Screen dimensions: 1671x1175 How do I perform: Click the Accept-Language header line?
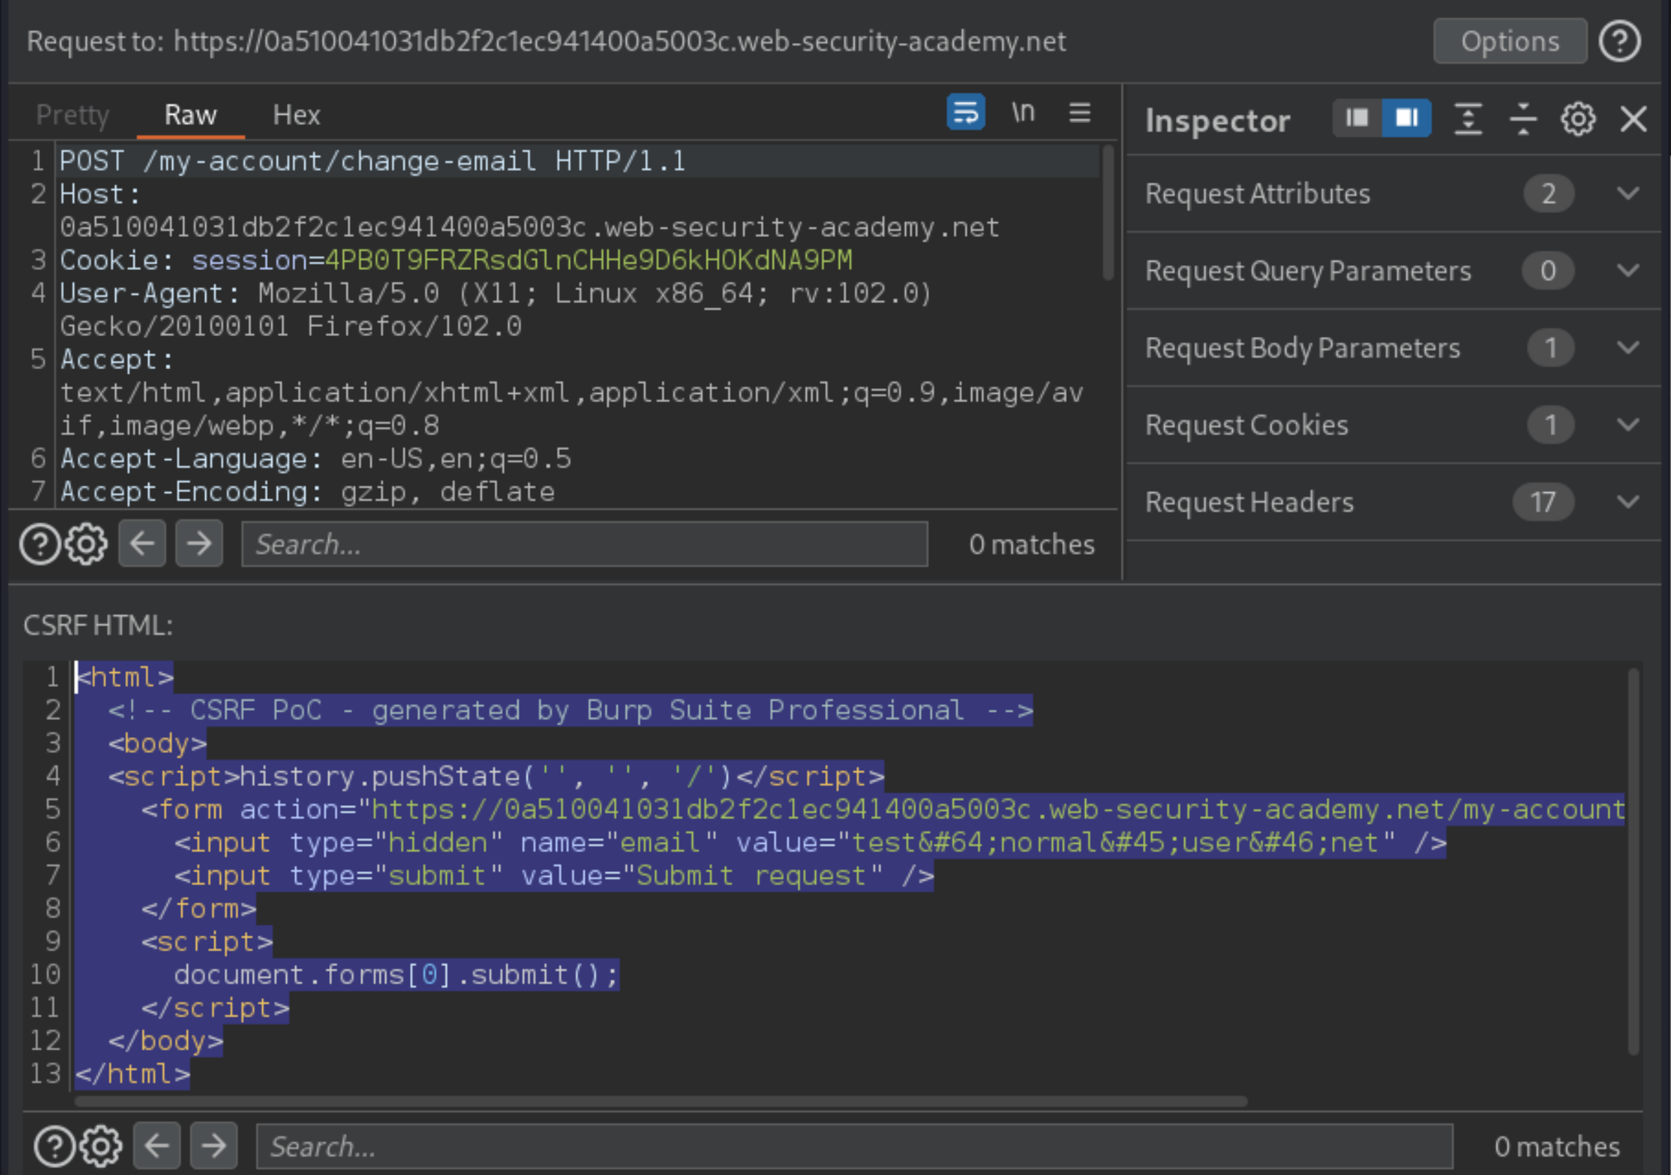point(315,458)
